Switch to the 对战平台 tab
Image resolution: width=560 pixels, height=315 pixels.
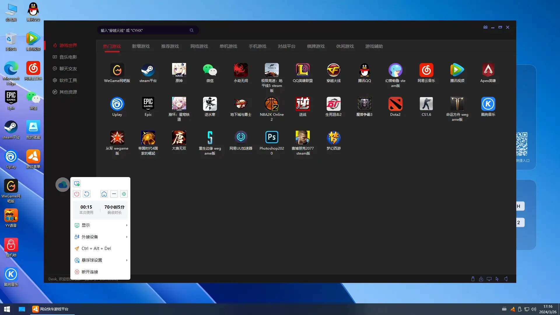[287, 46]
